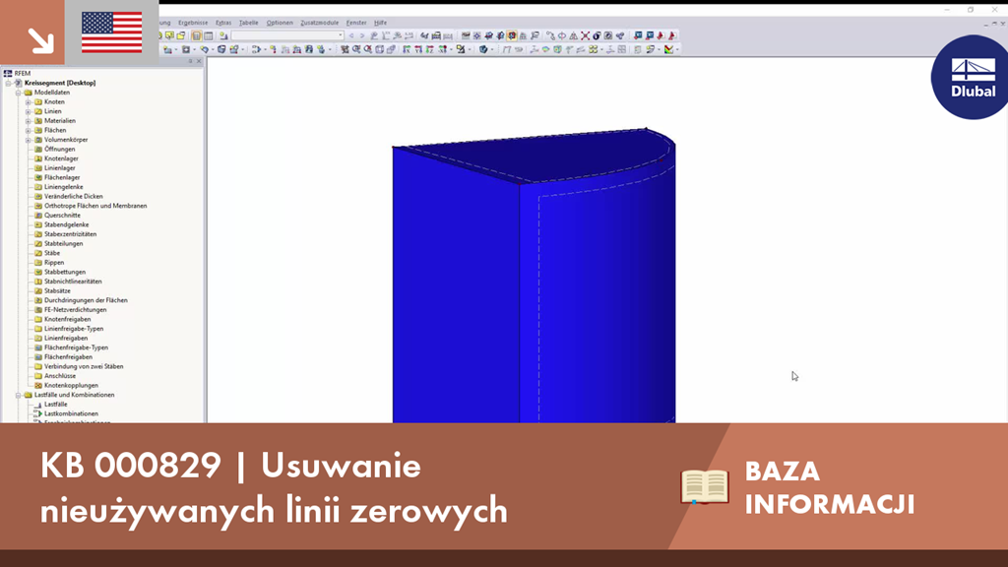
Task: Select the Anschlüsse tree item
Action: (x=60, y=376)
